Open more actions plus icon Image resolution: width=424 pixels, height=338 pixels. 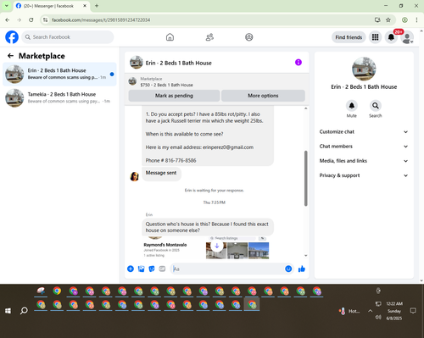coord(131,269)
